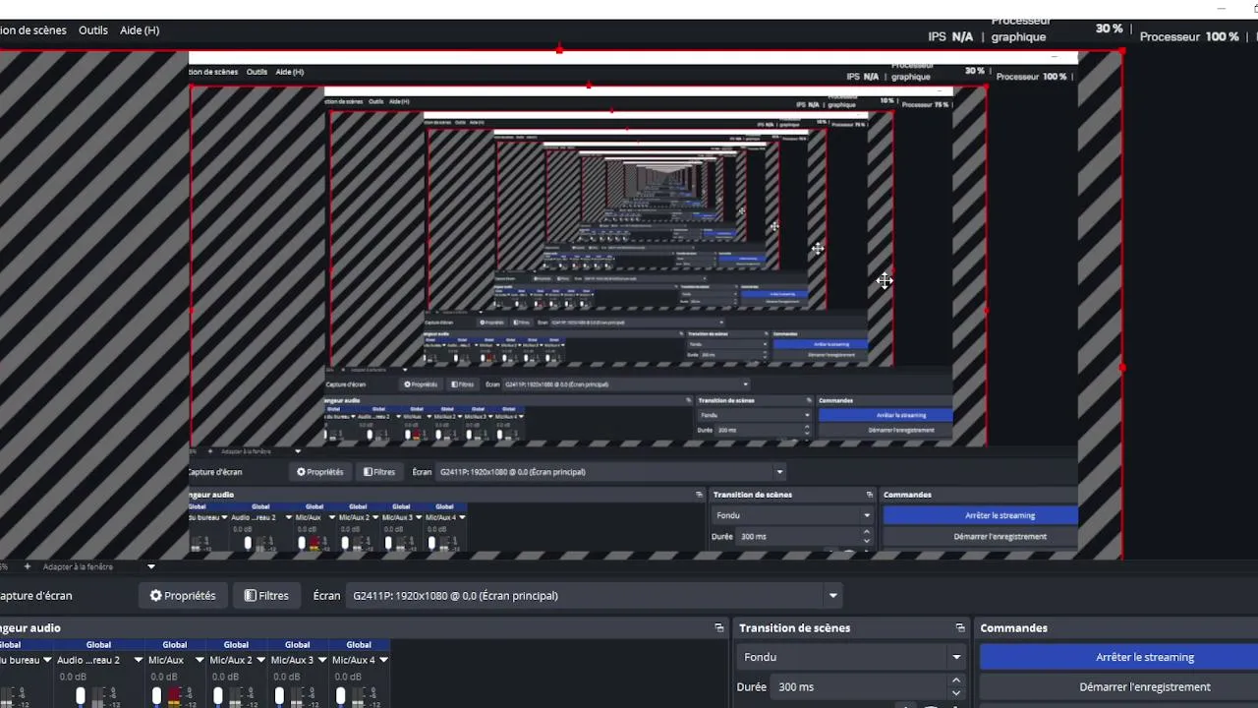This screenshot has height=708, width=1258.
Task: Open Filtres in the main source toolbar
Action: [266, 596]
